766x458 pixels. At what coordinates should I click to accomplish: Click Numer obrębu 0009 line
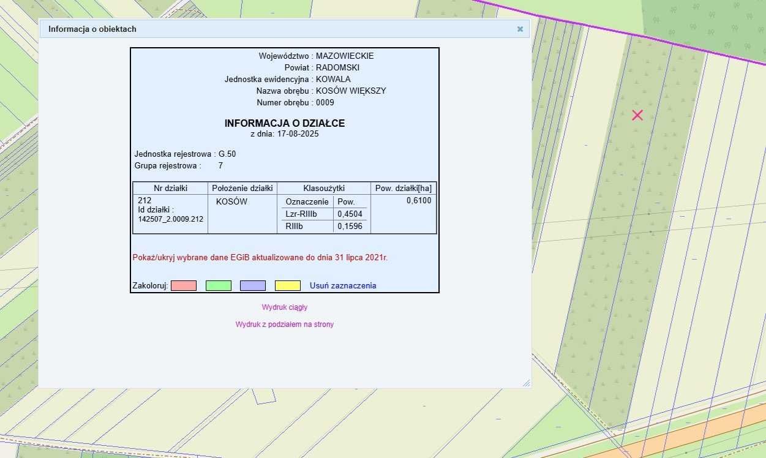pyautogui.click(x=296, y=102)
